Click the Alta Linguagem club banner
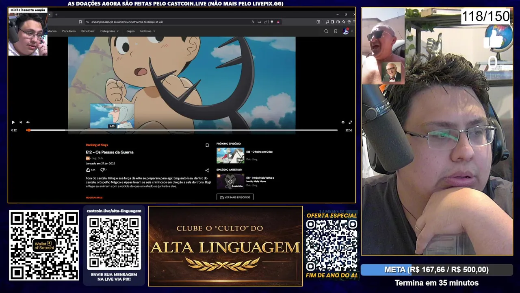 pyautogui.click(x=225, y=246)
